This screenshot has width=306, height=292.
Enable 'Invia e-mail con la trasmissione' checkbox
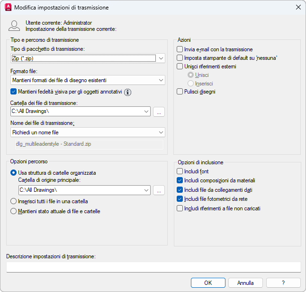point(180,49)
